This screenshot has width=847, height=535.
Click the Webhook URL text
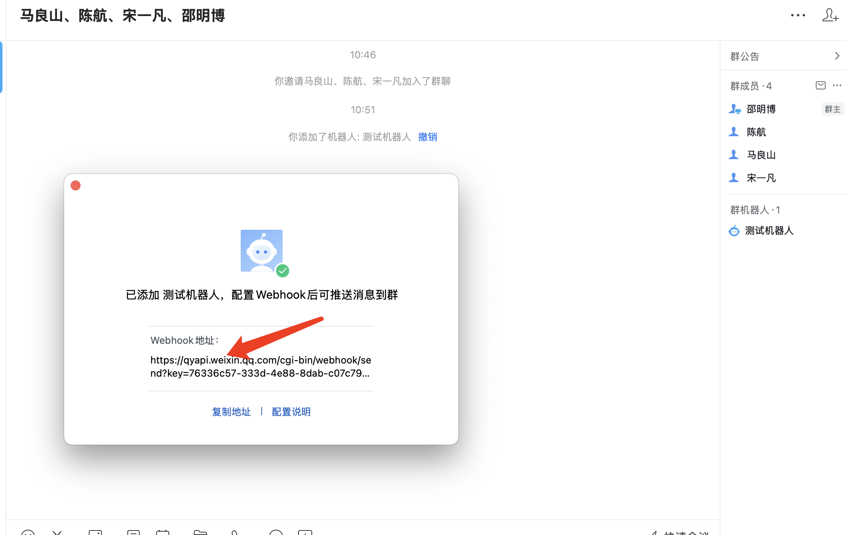(260, 366)
